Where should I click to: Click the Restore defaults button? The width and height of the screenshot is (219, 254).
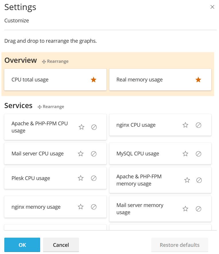click(180, 245)
